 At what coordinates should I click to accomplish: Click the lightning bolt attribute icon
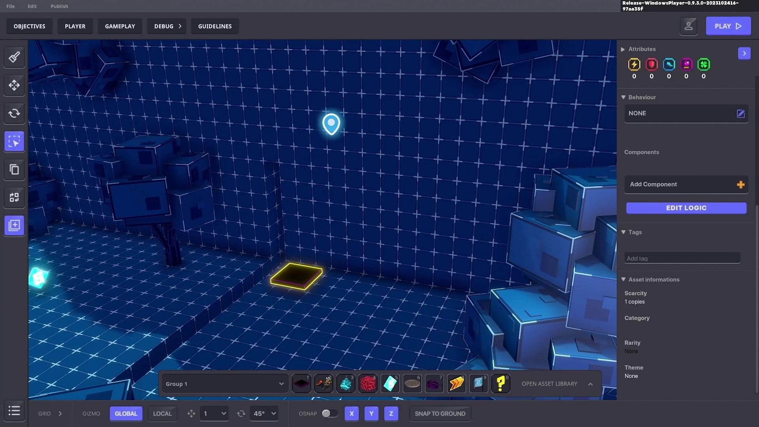[634, 64]
